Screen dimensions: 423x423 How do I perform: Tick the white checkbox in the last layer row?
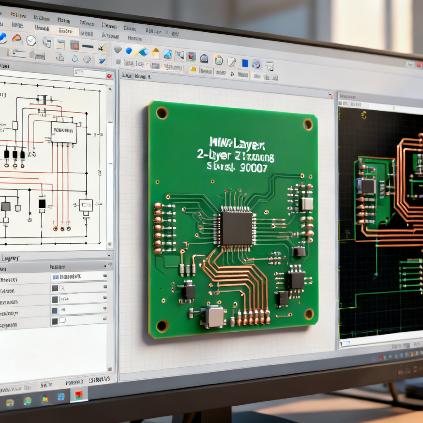[62, 321]
